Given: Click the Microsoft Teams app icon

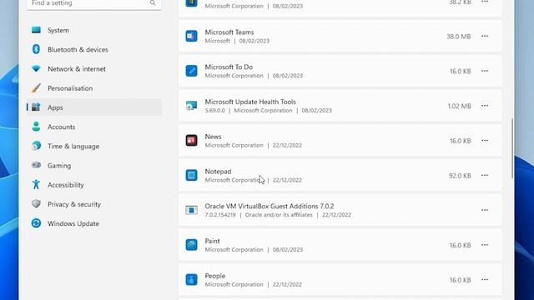Looking at the screenshot, I should [191, 36].
